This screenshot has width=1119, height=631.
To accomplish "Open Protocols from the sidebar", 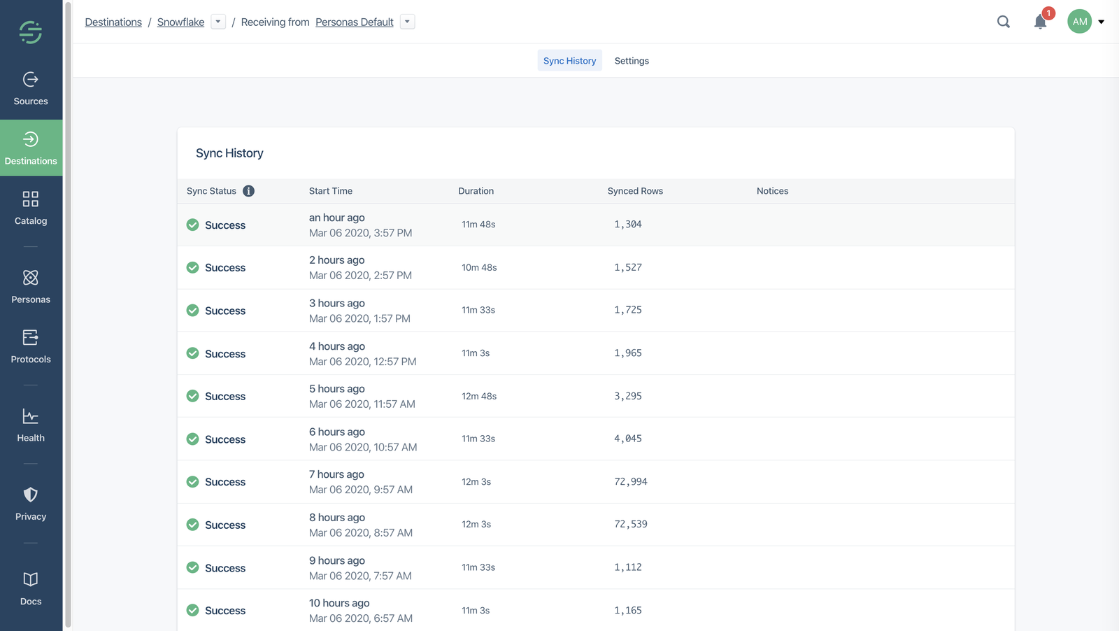I will tap(31, 347).
